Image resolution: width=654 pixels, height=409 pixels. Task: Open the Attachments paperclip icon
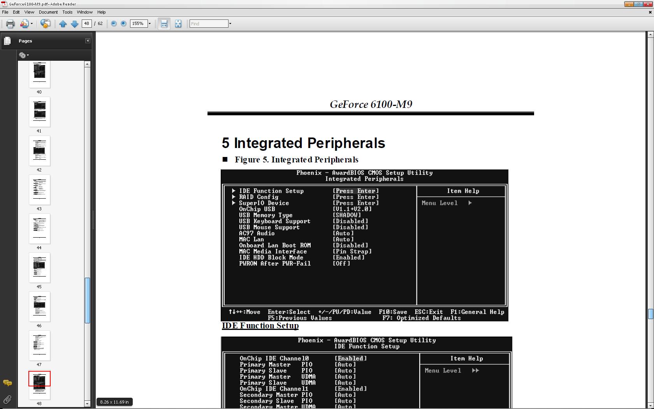pos(7,399)
